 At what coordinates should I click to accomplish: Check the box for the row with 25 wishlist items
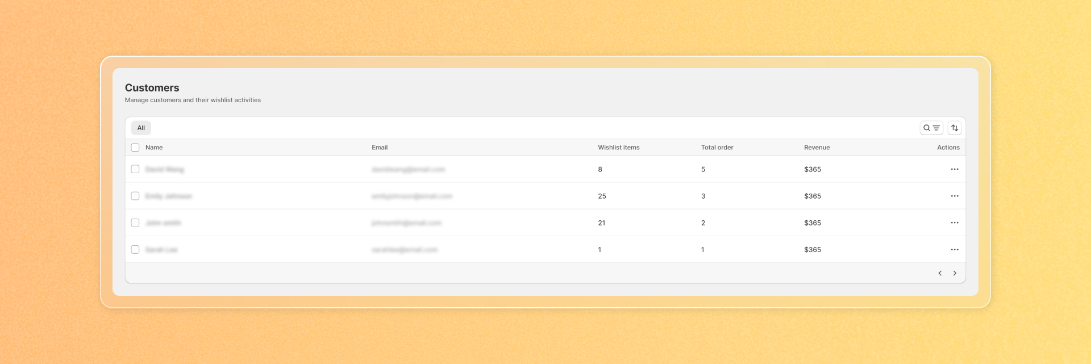[135, 196]
